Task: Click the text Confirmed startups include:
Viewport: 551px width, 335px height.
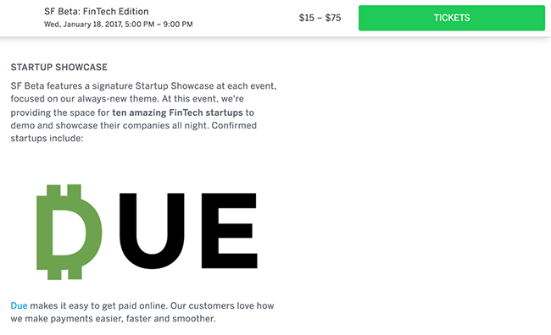Action: pos(134,132)
